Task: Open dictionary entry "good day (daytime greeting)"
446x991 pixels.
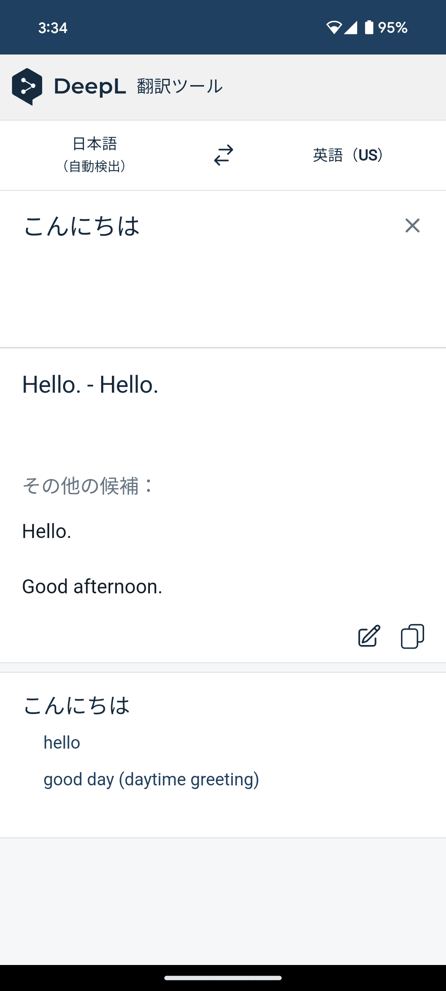Action: (x=151, y=779)
